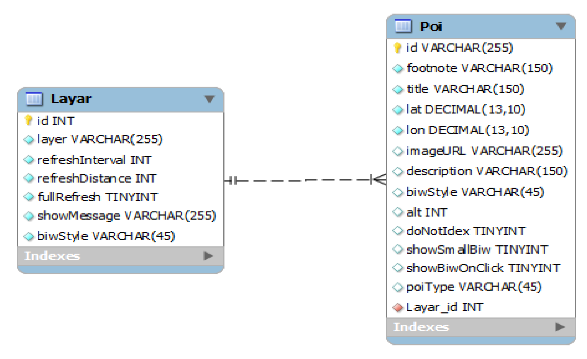Collapse the Poi table with header arrow
Screen dimensions: 587x359
coord(561,26)
